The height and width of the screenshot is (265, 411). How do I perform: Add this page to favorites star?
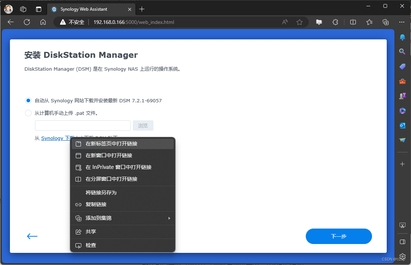(x=300, y=22)
